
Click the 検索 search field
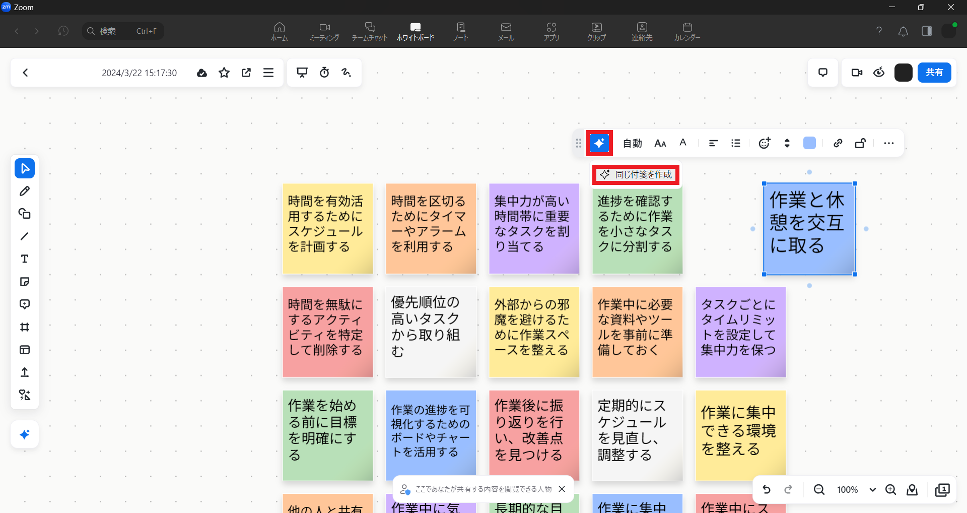click(x=123, y=31)
